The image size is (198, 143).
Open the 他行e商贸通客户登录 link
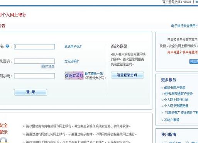point(178,94)
